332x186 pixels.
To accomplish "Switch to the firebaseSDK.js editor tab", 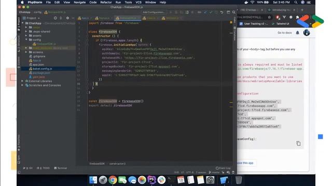I will tap(128, 18).
